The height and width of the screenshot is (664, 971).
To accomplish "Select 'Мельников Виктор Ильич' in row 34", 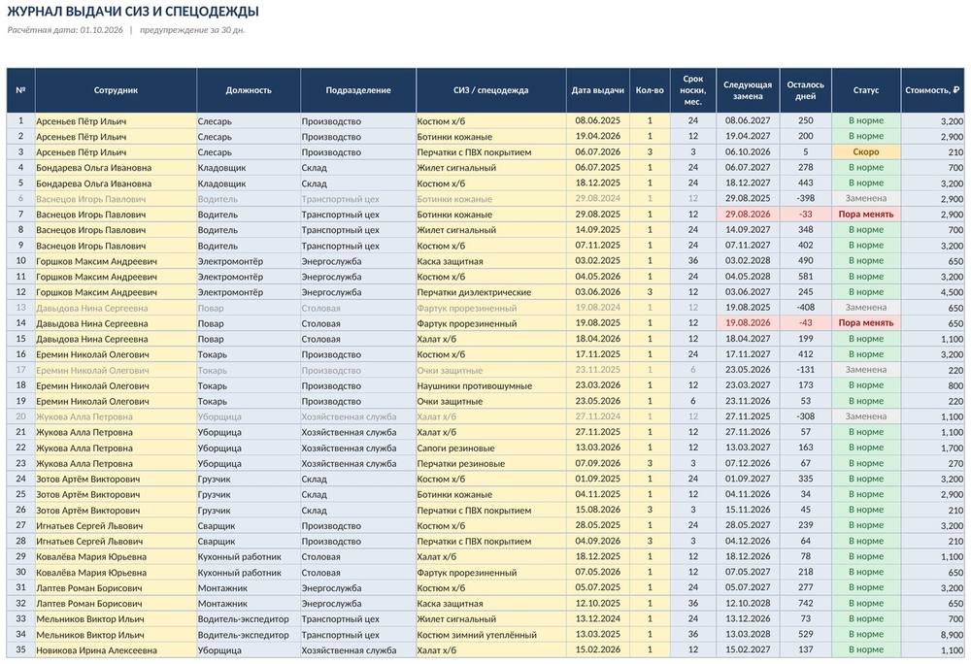I will click(116, 635).
